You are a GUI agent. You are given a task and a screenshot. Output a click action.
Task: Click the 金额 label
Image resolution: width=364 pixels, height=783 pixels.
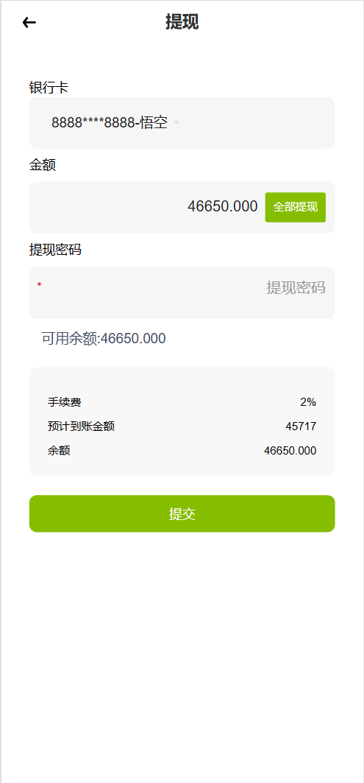(x=43, y=165)
